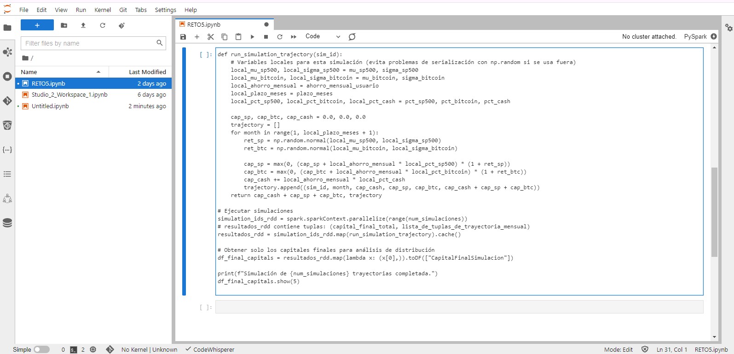Select Studio_2_Workspace_1.ipynb file
This screenshot has height=354, width=734.
[94, 94]
